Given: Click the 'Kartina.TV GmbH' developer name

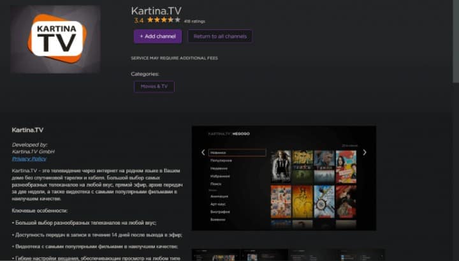Looking at the screenshot, I should (x=33, y=151).
